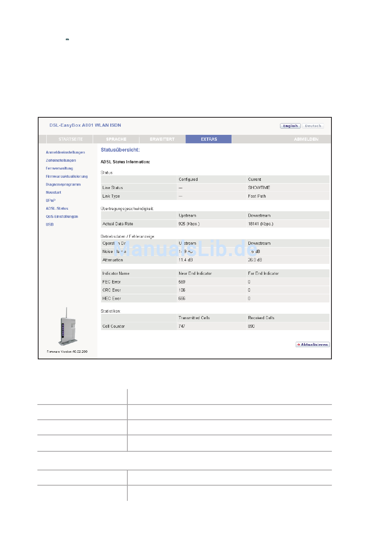Open the STARTSEITE tab

point(70,139)
